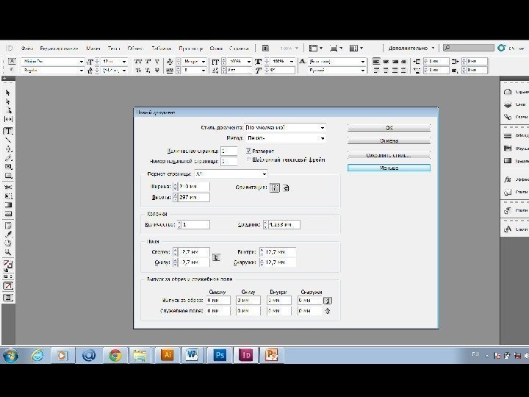Select the Direct Selection tool
The width and height of the screenshot is (529, 397).
click(x=8, y=101)
